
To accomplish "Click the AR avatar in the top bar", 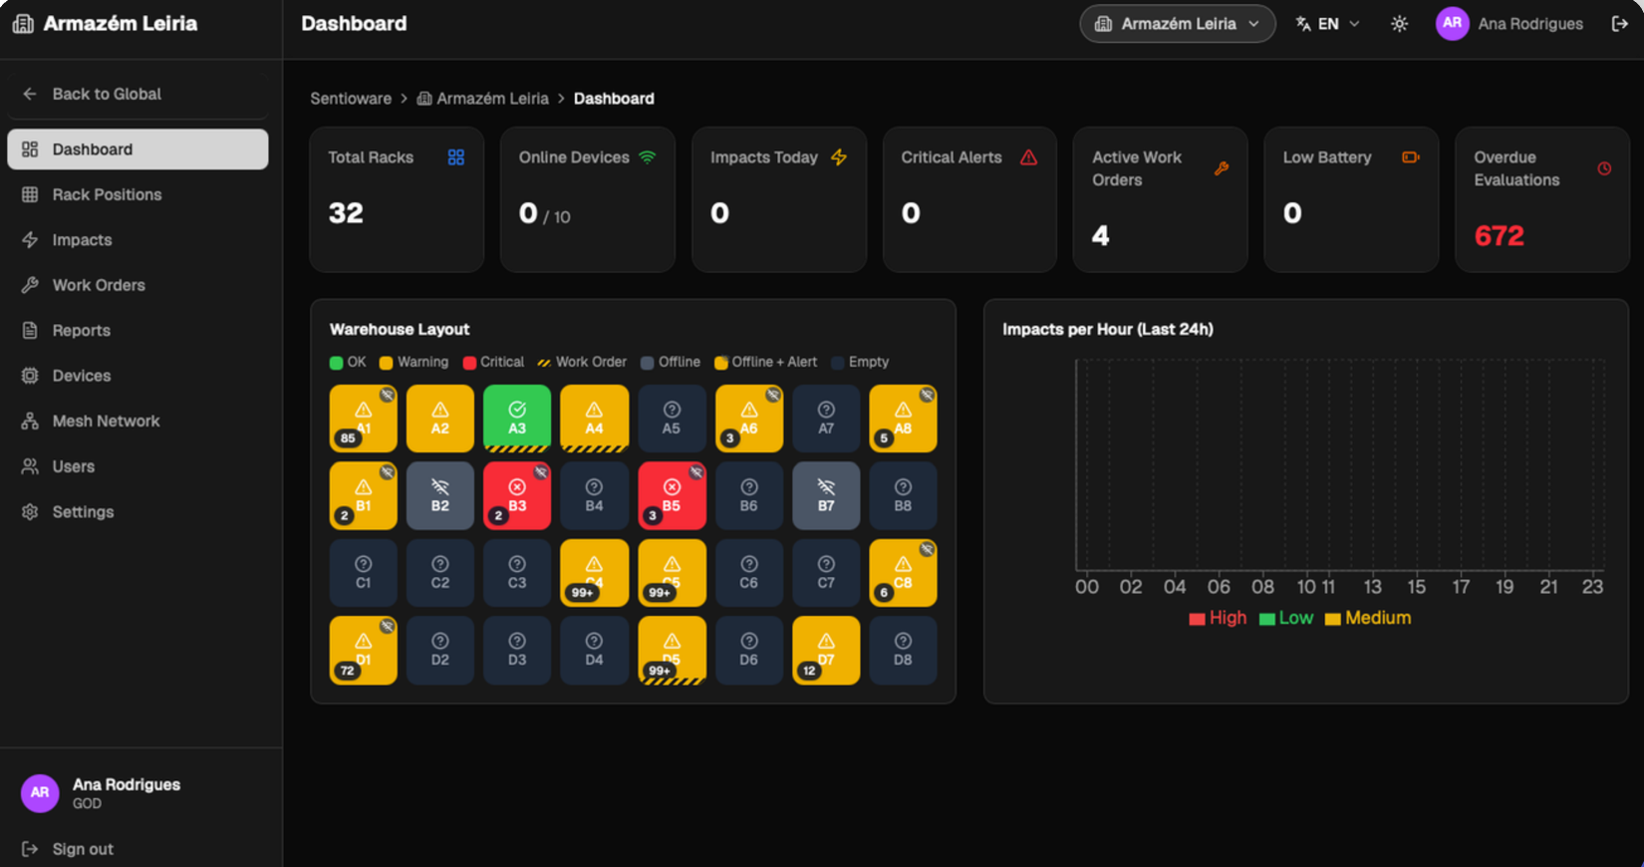I will coord(1452,24).
